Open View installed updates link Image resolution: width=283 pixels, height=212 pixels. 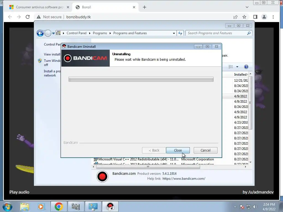coord(52,54)
